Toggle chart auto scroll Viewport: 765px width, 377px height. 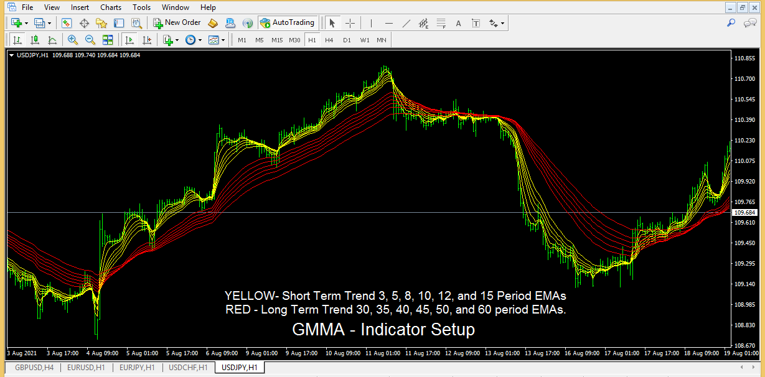click(130, 39)
